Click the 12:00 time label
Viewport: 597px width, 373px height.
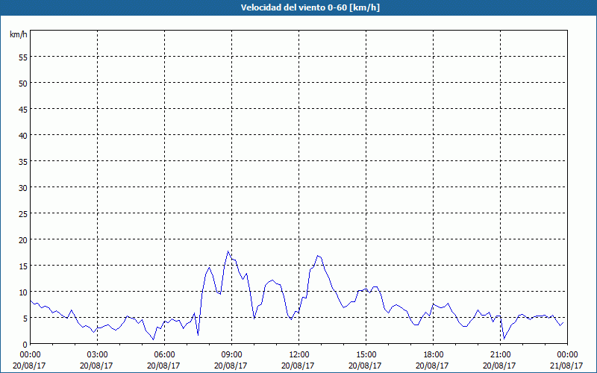tap(299, 355)
